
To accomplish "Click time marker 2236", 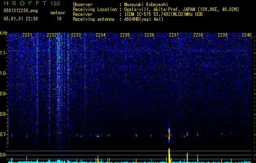I will tap(149, 35).
